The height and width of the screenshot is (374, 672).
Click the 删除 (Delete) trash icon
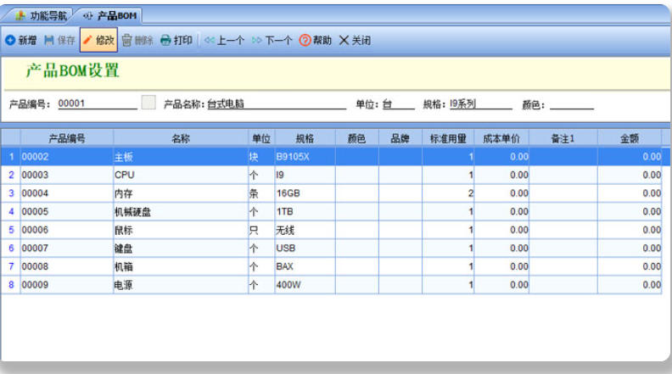pos(127,41)
